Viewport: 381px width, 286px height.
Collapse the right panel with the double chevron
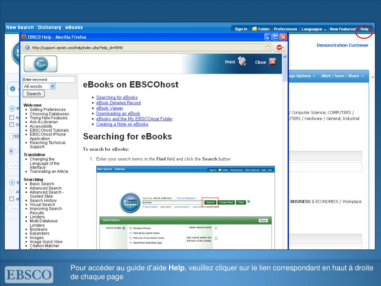coord(372,77)
